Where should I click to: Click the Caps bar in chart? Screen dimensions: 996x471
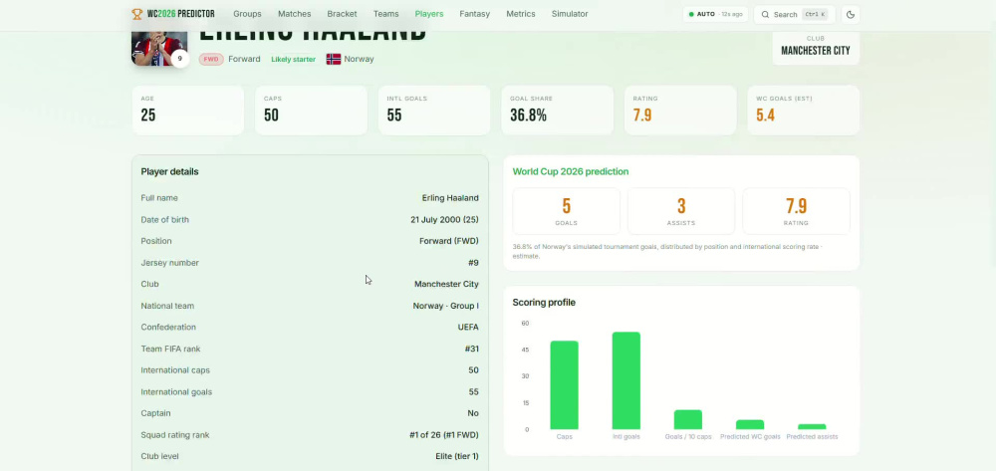coord(564,385)
